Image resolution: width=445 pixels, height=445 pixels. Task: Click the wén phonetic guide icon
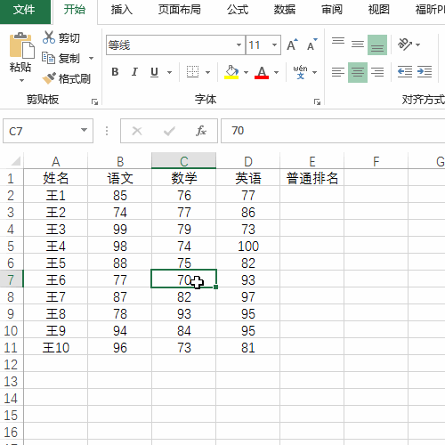coord(300,72)
